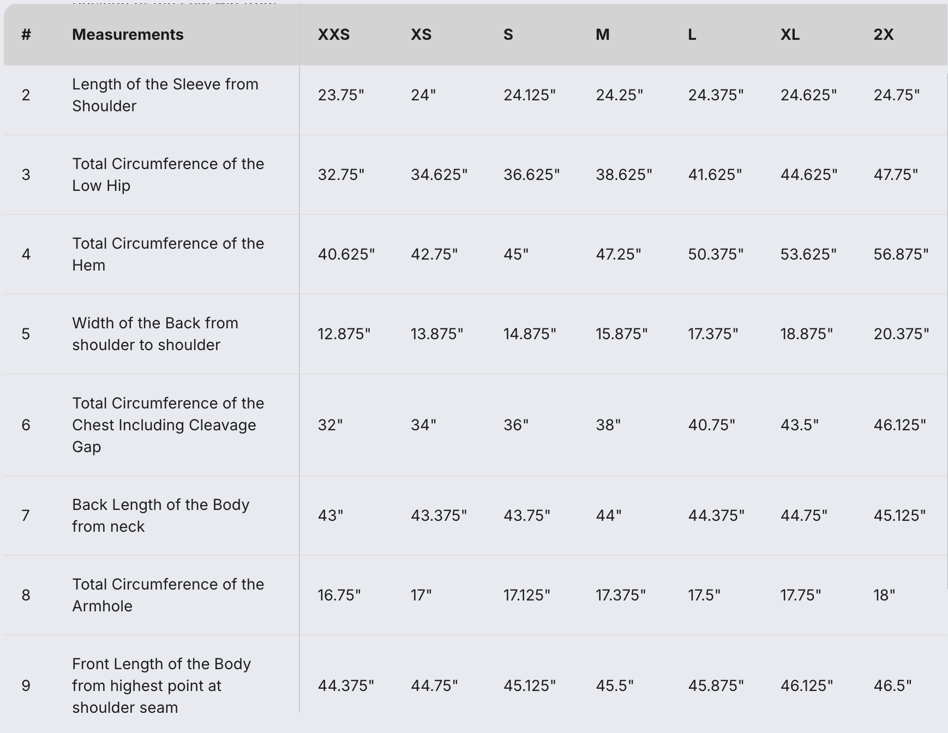Select the XS size column header
Viewport: 948px width, 733px height.
pyautogui.click(x=421, y=34)
